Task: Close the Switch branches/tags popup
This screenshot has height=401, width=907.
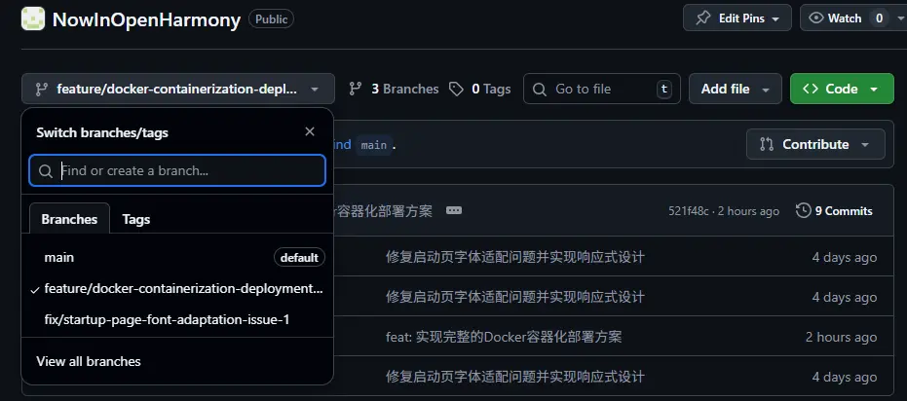Action: (x=310, y=132)
